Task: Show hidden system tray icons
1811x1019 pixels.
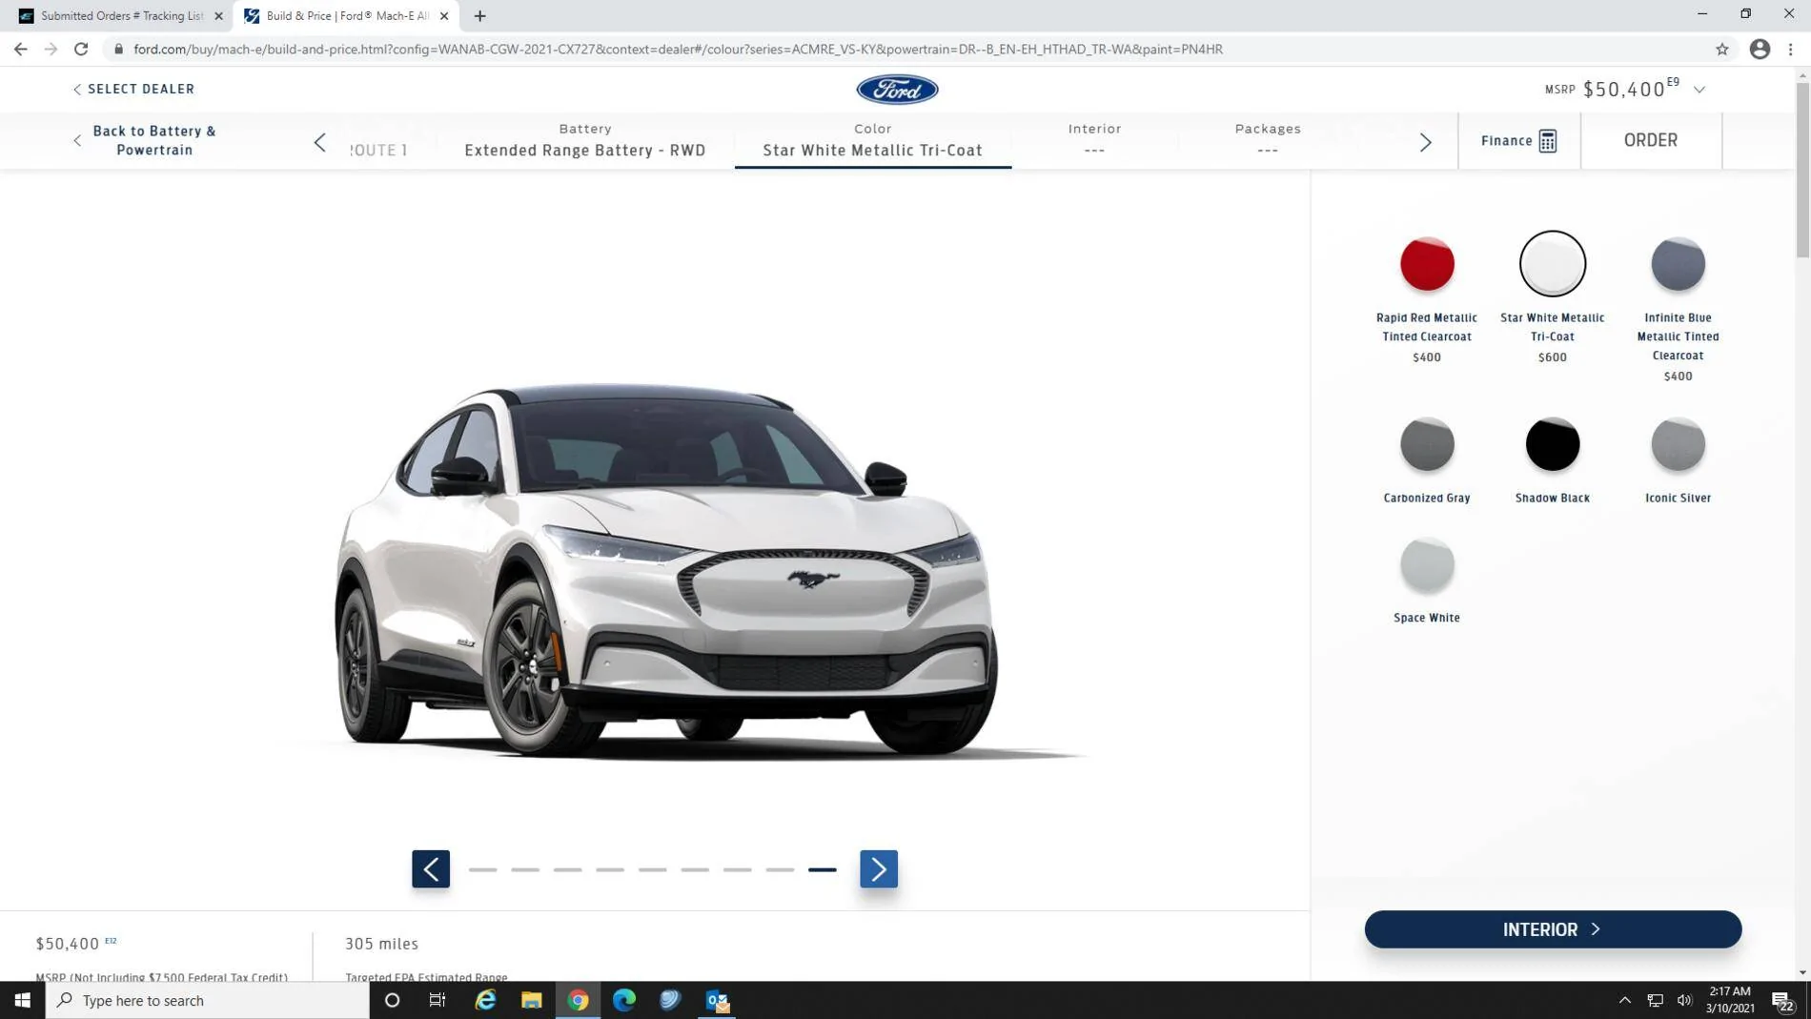Action: tap(1625, 1000)
